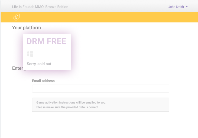Click the 'Your platform' heading

27,28
